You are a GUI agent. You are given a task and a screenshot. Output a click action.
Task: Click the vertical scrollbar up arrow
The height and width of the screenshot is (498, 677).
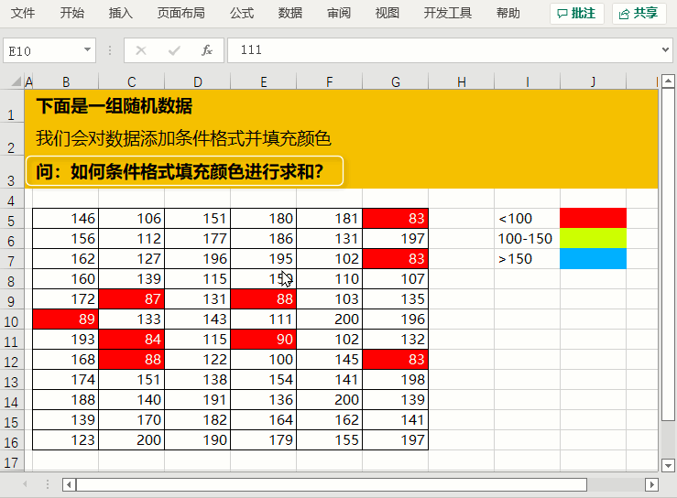point(668,81)
